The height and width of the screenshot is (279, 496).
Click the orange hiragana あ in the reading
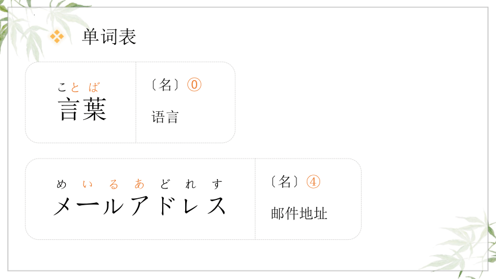[139, 184]
